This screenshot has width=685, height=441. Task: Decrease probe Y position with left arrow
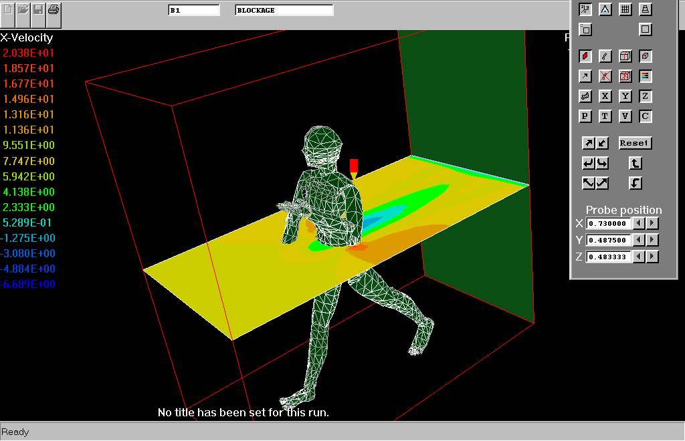coord(639,240)
